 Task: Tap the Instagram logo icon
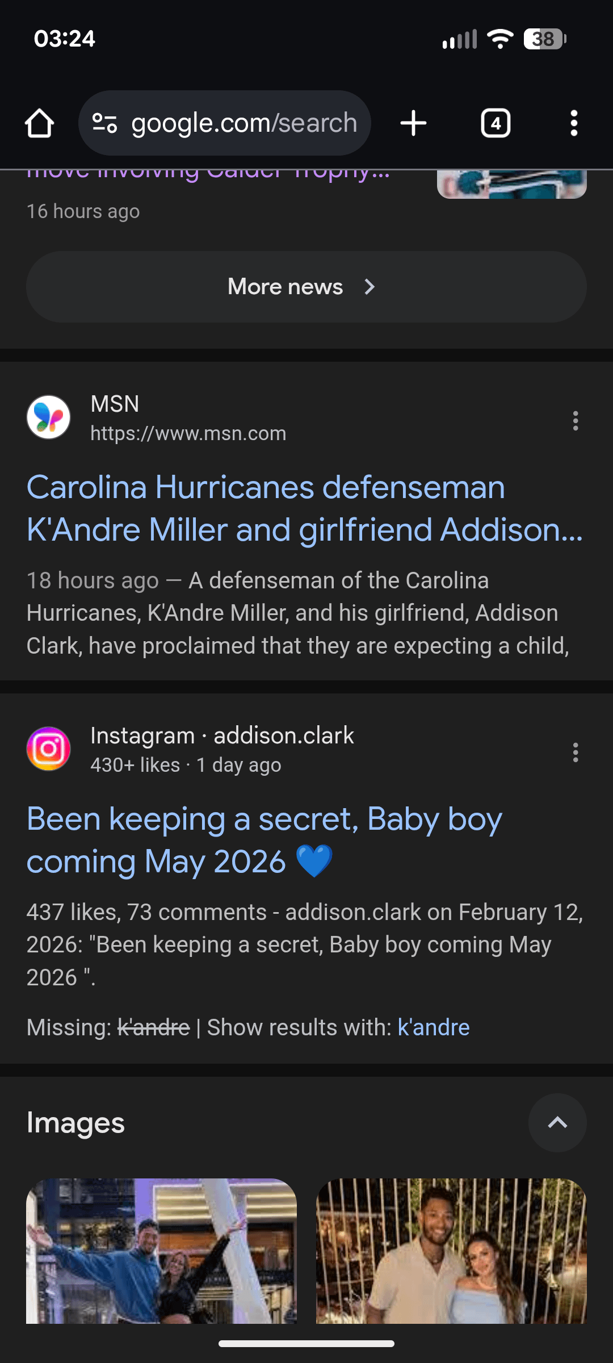(x=49, y=749)
